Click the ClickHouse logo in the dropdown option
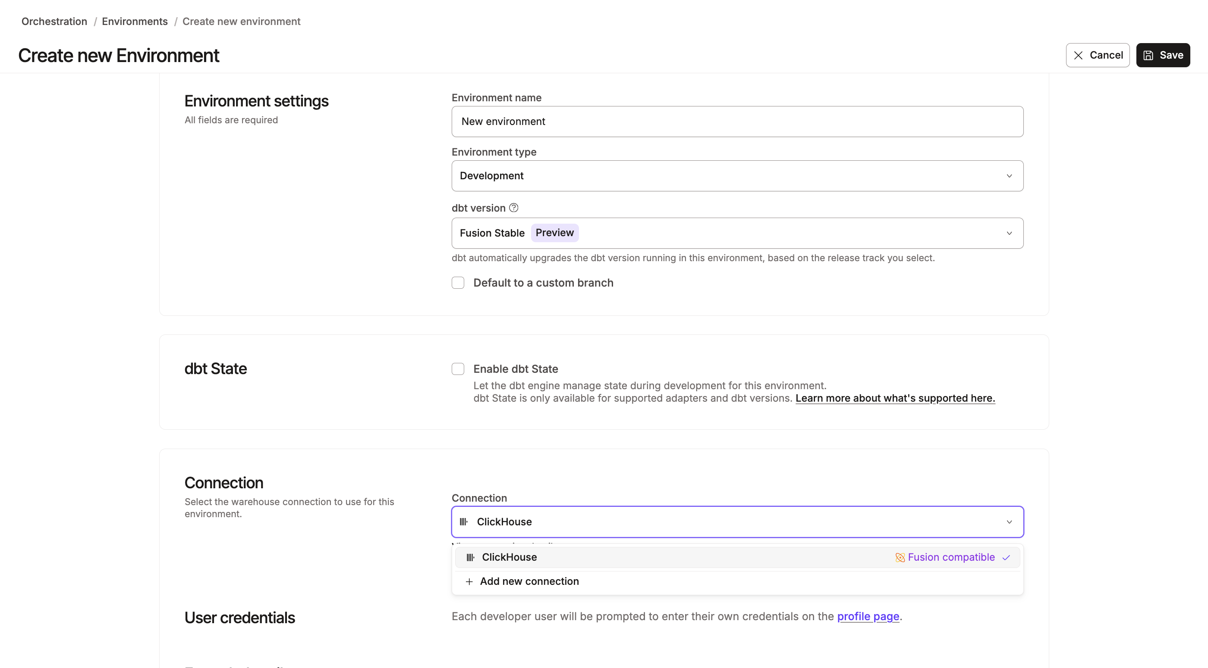This screenshot has width=1208, height=668. tap(470, 557)
